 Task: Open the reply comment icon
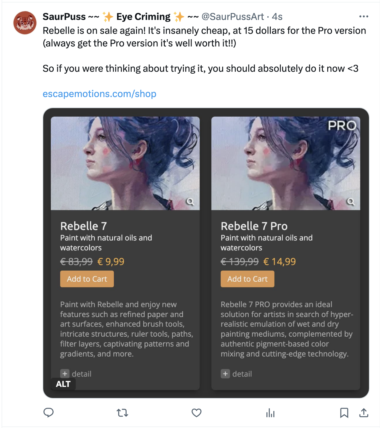coord(48,413)
